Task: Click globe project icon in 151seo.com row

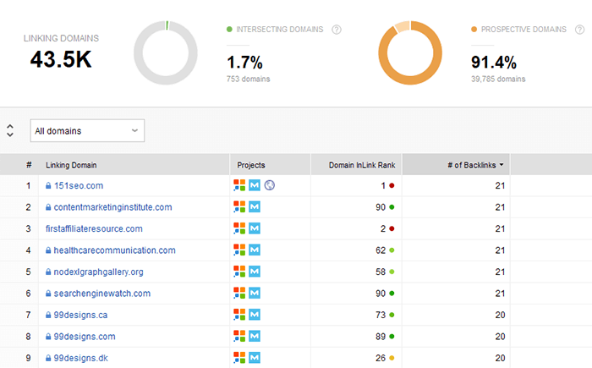Action: [270, 185]
